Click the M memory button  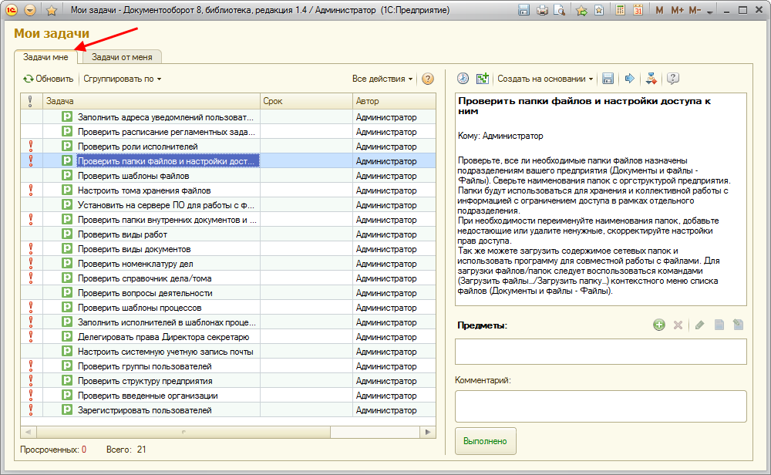659,10
